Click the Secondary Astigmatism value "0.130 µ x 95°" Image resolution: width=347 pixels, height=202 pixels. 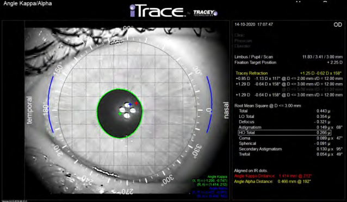(330, 149)
